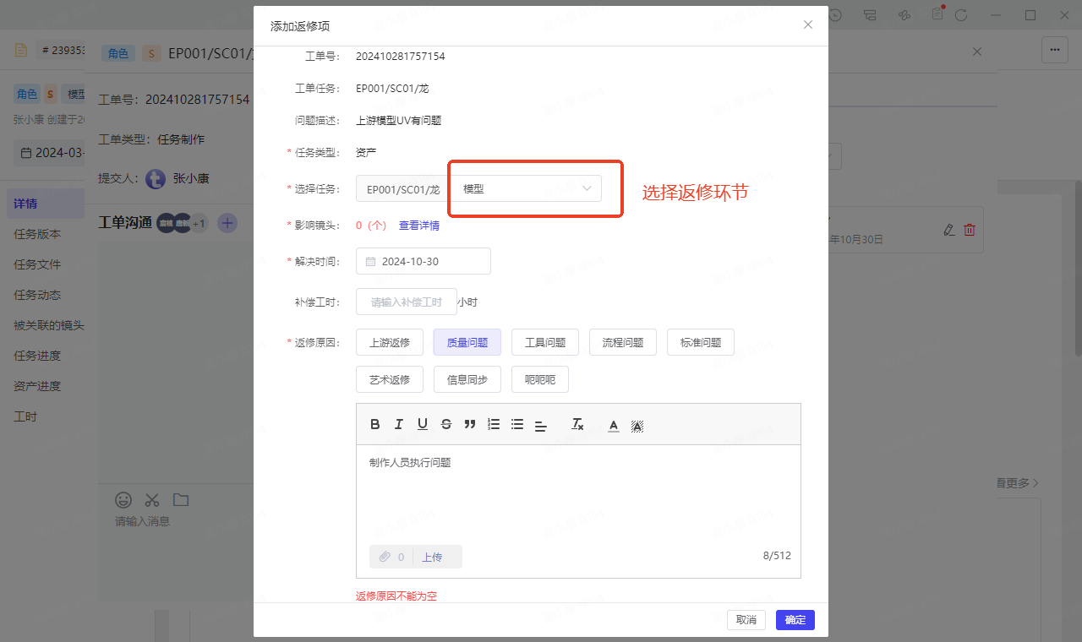Deselect the 质量问题 reason tag
The width and height of the screenshot is (1082, 642).
tap(467, 342)
